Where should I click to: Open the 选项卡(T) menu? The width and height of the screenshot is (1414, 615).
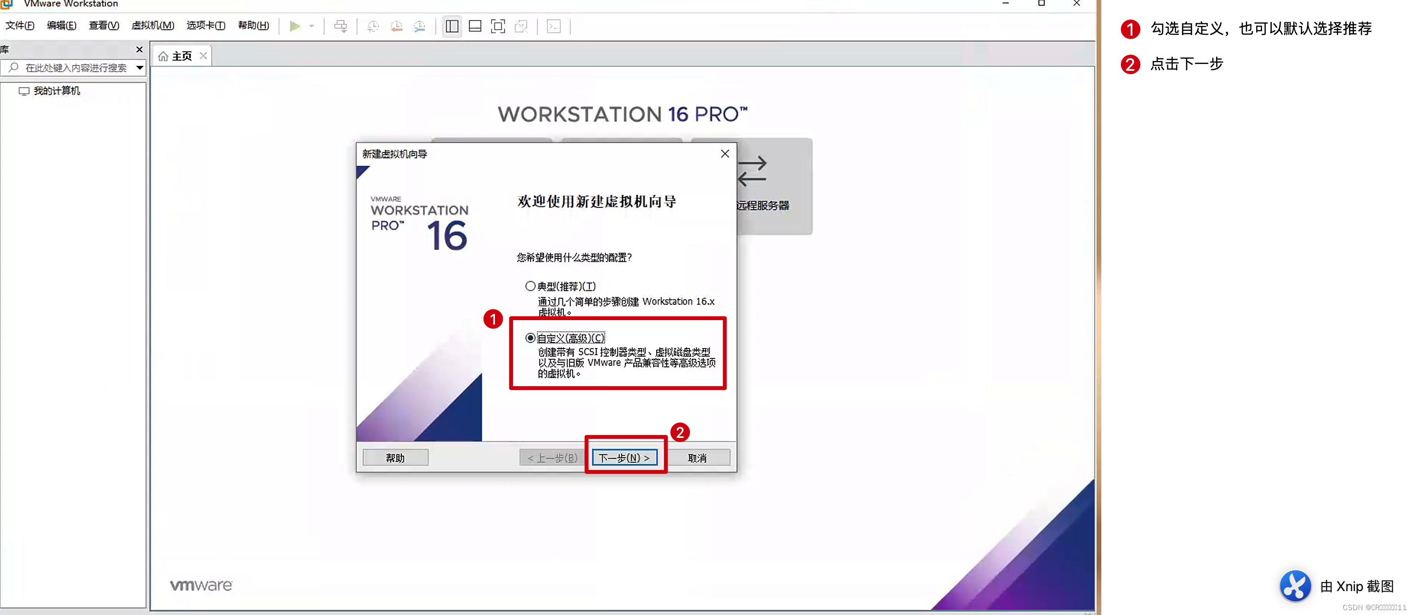coord(205,25)
